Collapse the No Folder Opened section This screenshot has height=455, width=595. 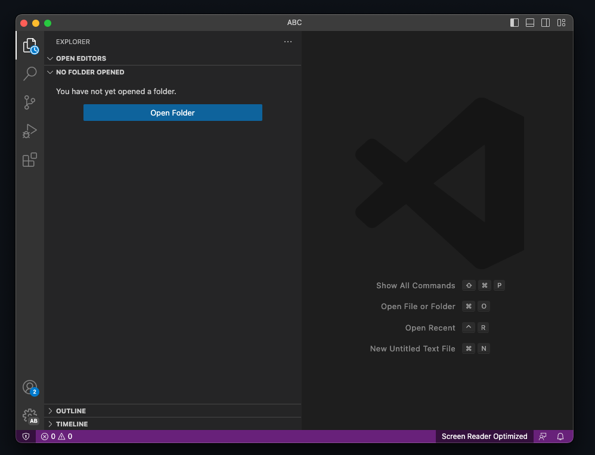173,72
